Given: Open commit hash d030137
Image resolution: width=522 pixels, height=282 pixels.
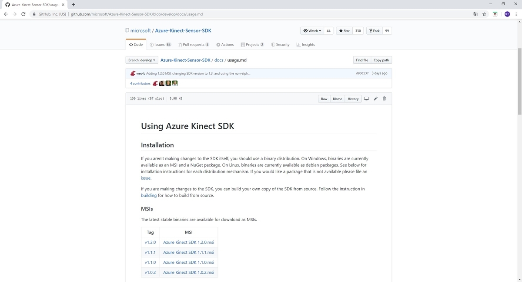Looking at the screenshot, I should [362, 73].
